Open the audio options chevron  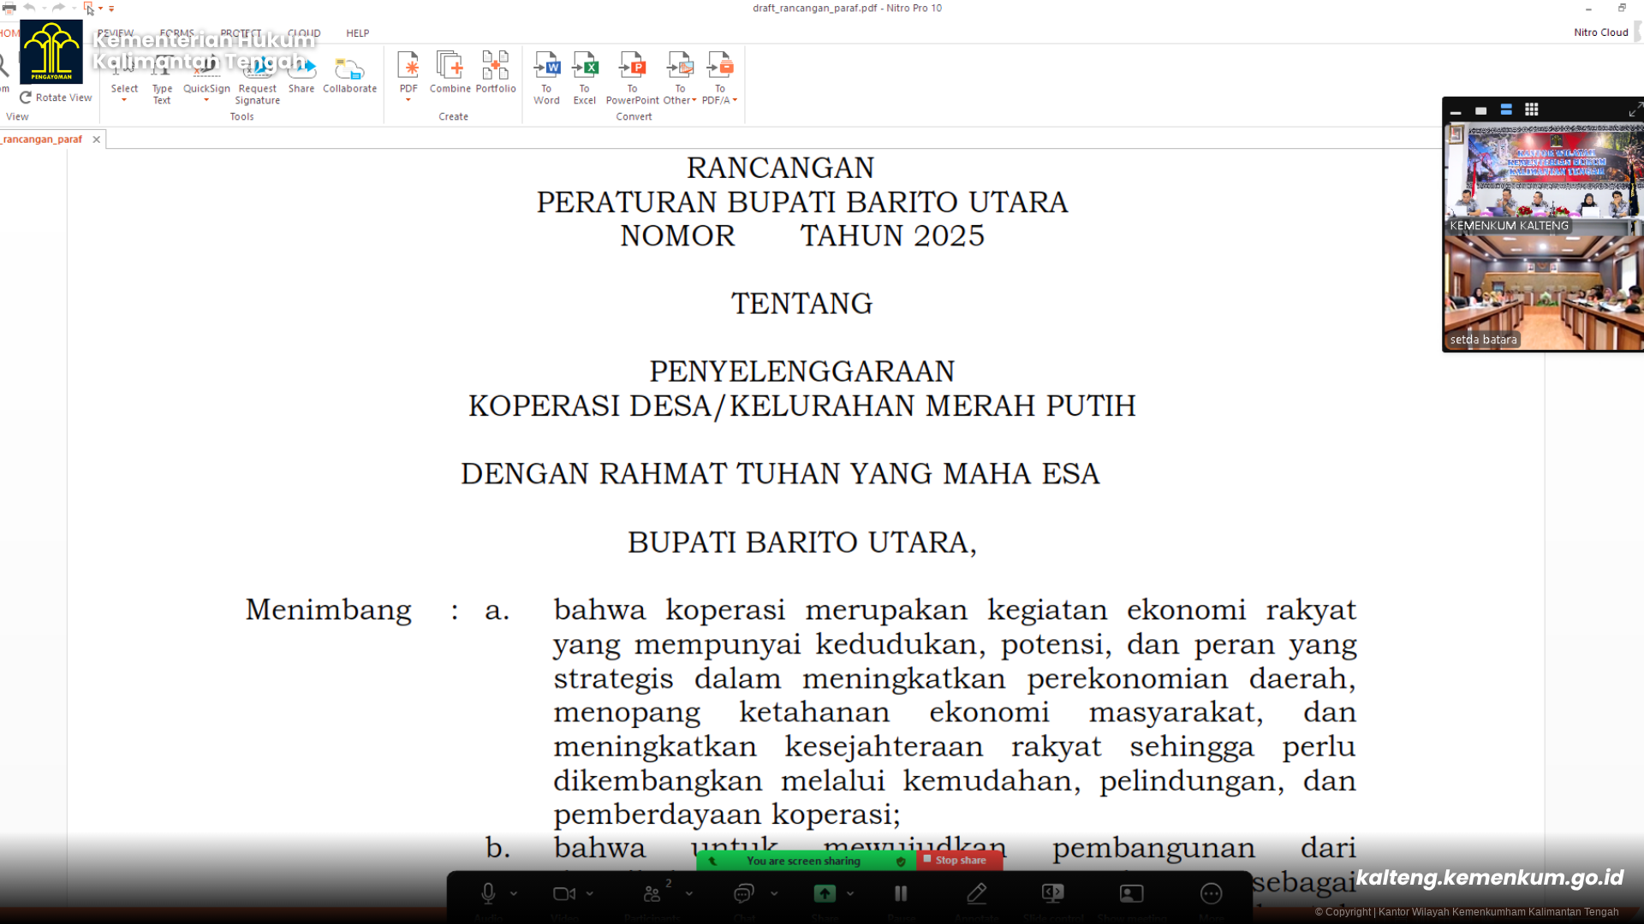coord(514,894)
